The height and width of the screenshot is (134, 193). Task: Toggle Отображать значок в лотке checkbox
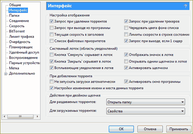click(x=126, y=55)
